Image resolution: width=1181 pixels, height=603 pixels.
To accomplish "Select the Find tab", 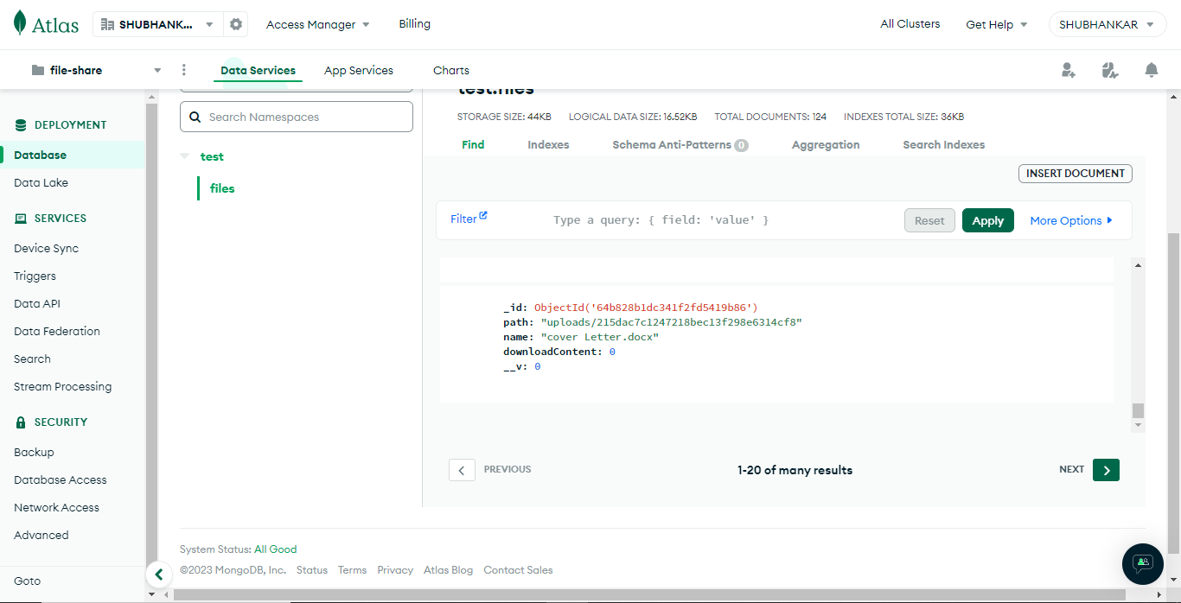I will point(473,144).
